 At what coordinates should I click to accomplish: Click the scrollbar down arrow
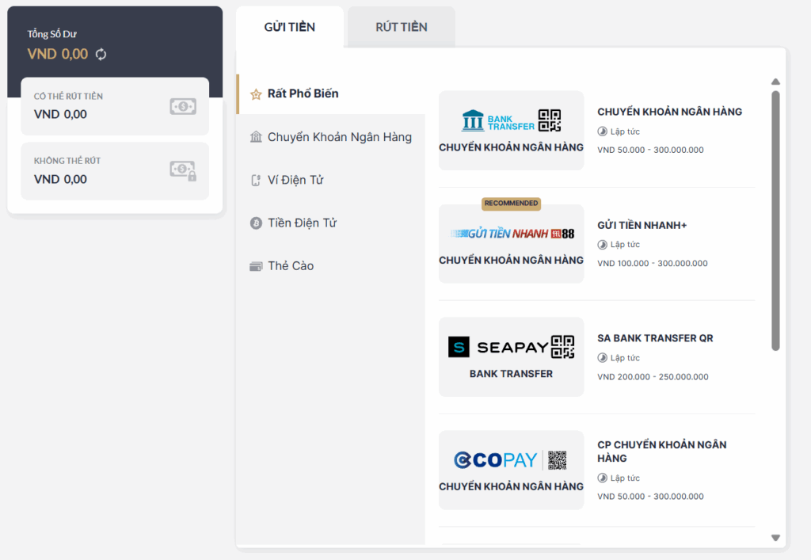(775, 538)
